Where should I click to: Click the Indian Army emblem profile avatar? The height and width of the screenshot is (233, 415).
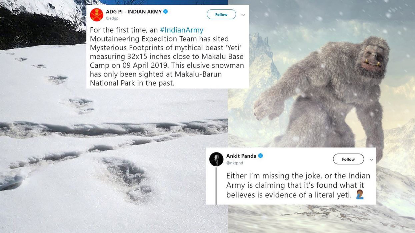click(x=96, y=15)
